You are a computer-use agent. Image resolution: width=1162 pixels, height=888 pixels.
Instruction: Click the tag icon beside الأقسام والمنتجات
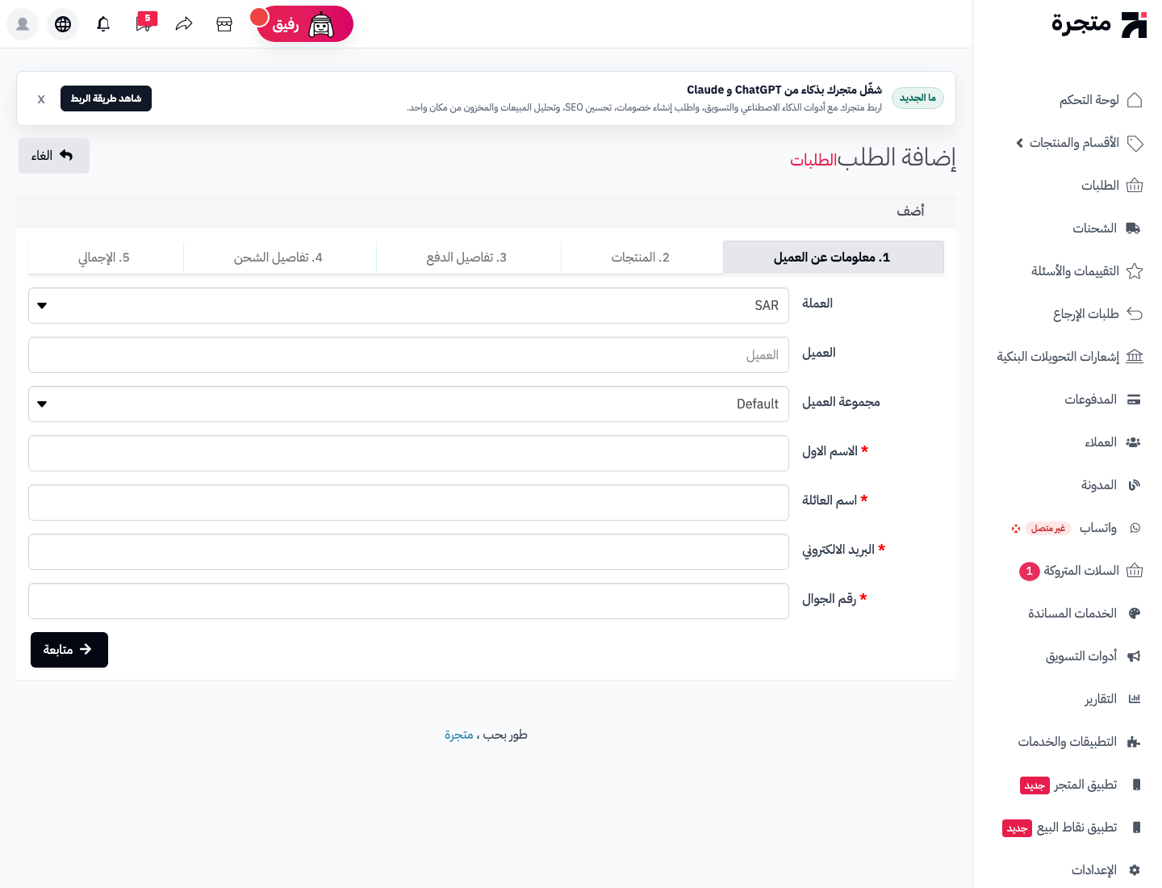coord(1135,143)
